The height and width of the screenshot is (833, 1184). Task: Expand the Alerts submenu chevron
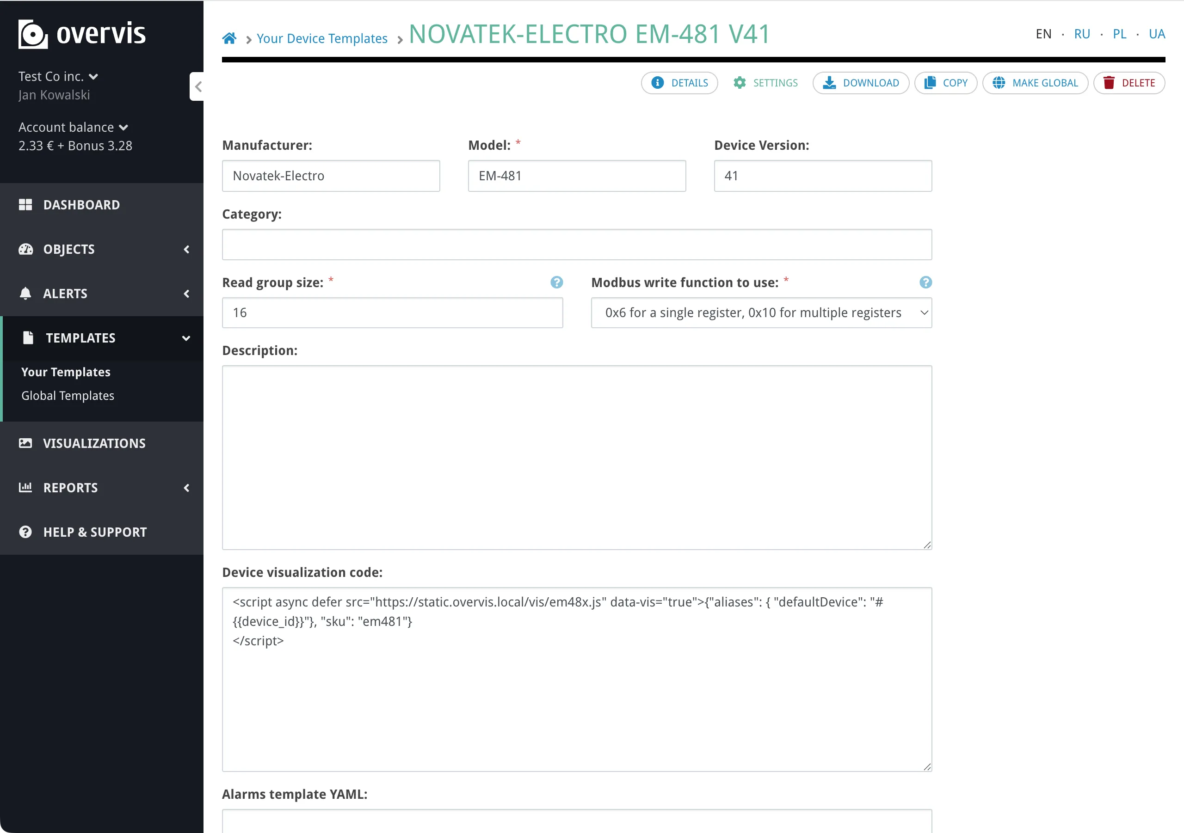tap(187, 293)
